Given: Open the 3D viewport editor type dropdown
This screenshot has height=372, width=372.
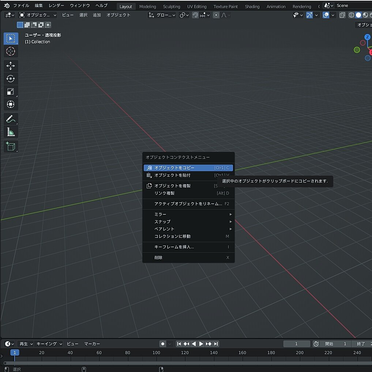Looking at the screenshot, I should point(10,15).
